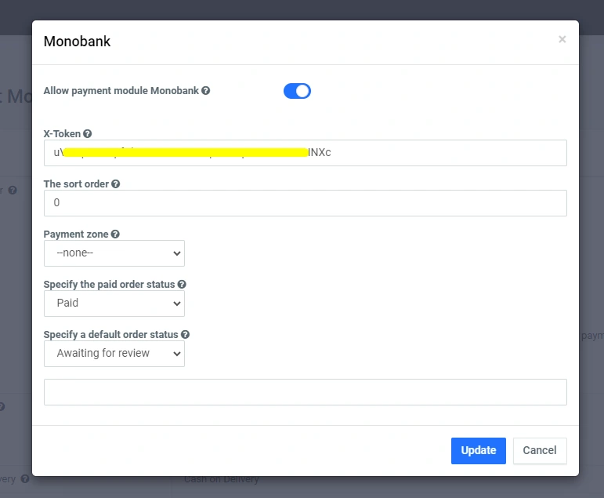Viewport: 604px width, 498px height.
Task: Click help icon for Specify a default order status
Action: tap(185, 335)
